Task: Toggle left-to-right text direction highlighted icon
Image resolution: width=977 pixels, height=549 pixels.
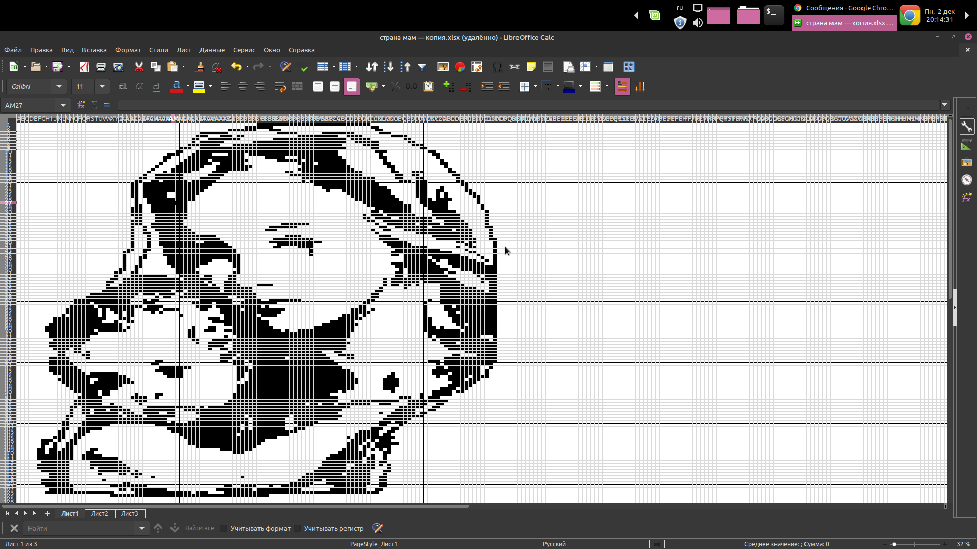Action: pos(622,86)
